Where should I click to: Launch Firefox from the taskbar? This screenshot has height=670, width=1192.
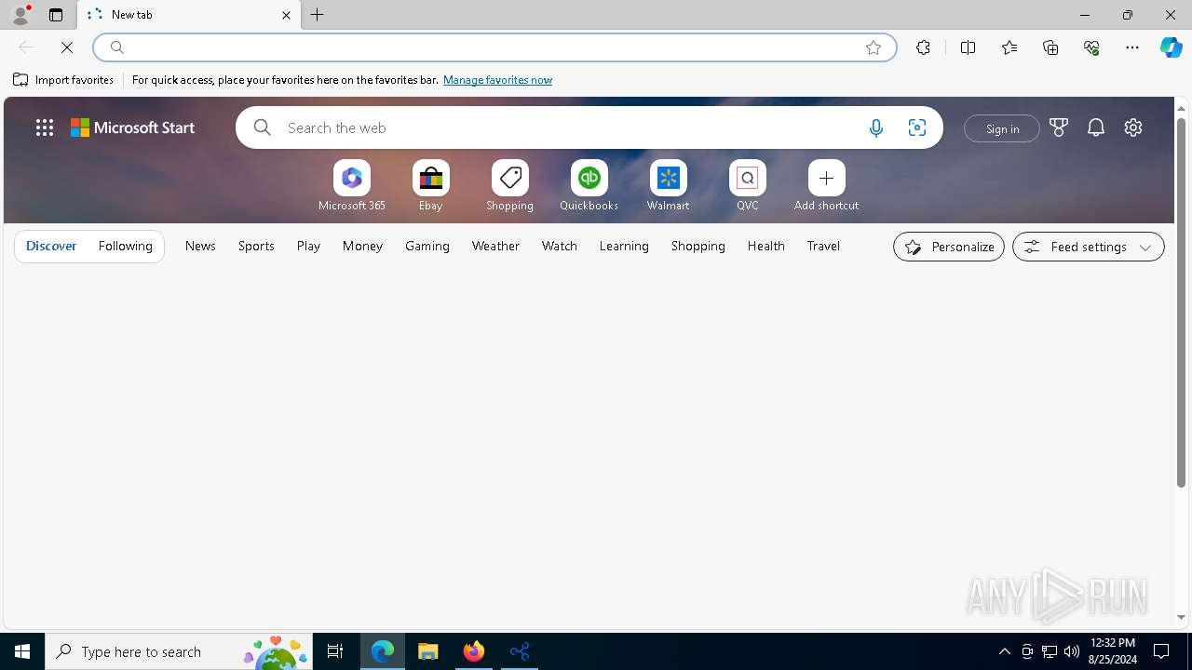pyautogui.click(x=474, y=651)
